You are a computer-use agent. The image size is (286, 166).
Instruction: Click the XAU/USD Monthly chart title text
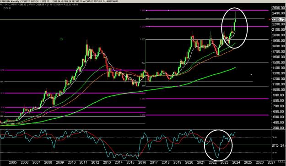pos(9,1)
